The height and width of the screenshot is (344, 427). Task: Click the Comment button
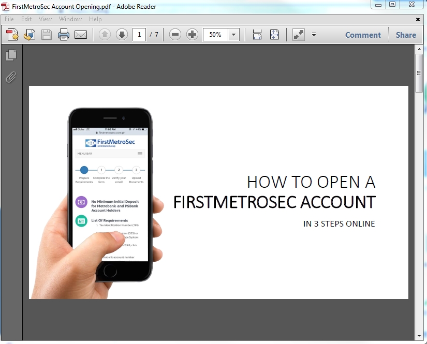pyautogui.click(x=362, y=35)
